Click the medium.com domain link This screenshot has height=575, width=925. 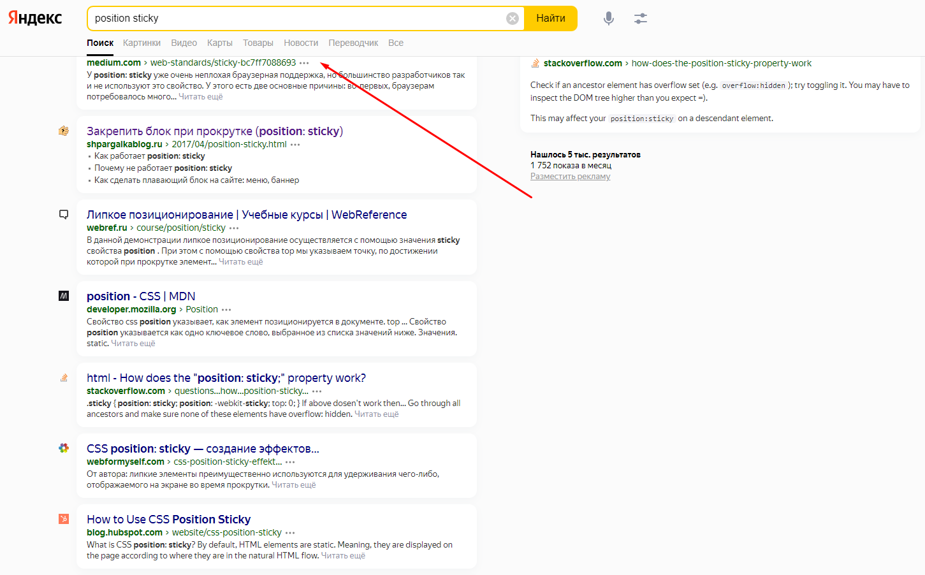113,62
